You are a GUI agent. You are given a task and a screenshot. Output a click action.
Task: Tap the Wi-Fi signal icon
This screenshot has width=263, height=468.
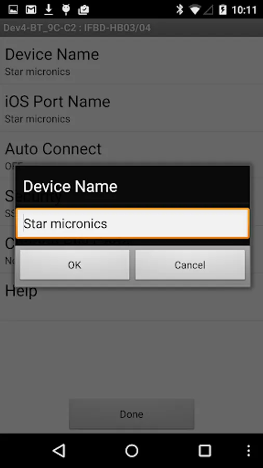[195, 10]
